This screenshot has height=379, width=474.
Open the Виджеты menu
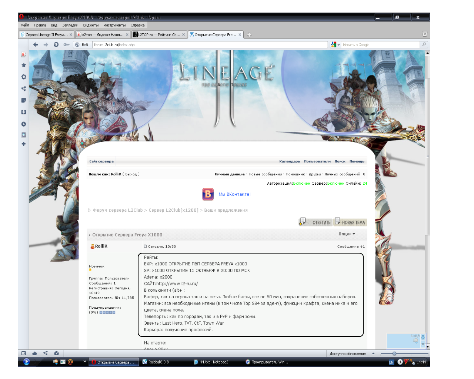tap(91, 25)
